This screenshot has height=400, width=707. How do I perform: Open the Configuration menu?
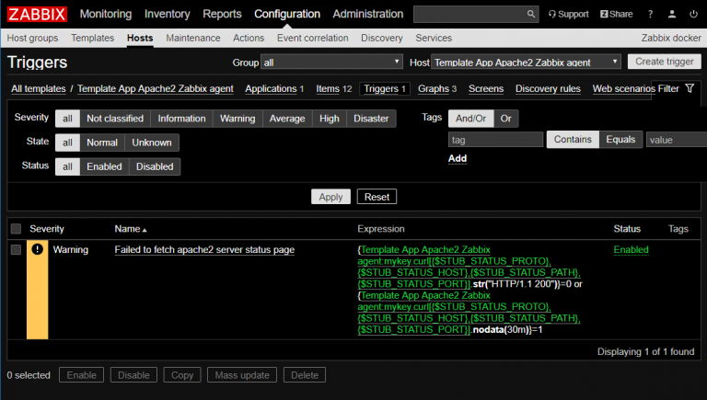tap(287, 14)
